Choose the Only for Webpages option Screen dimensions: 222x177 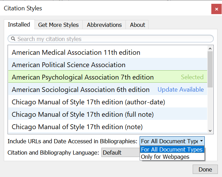165,157
